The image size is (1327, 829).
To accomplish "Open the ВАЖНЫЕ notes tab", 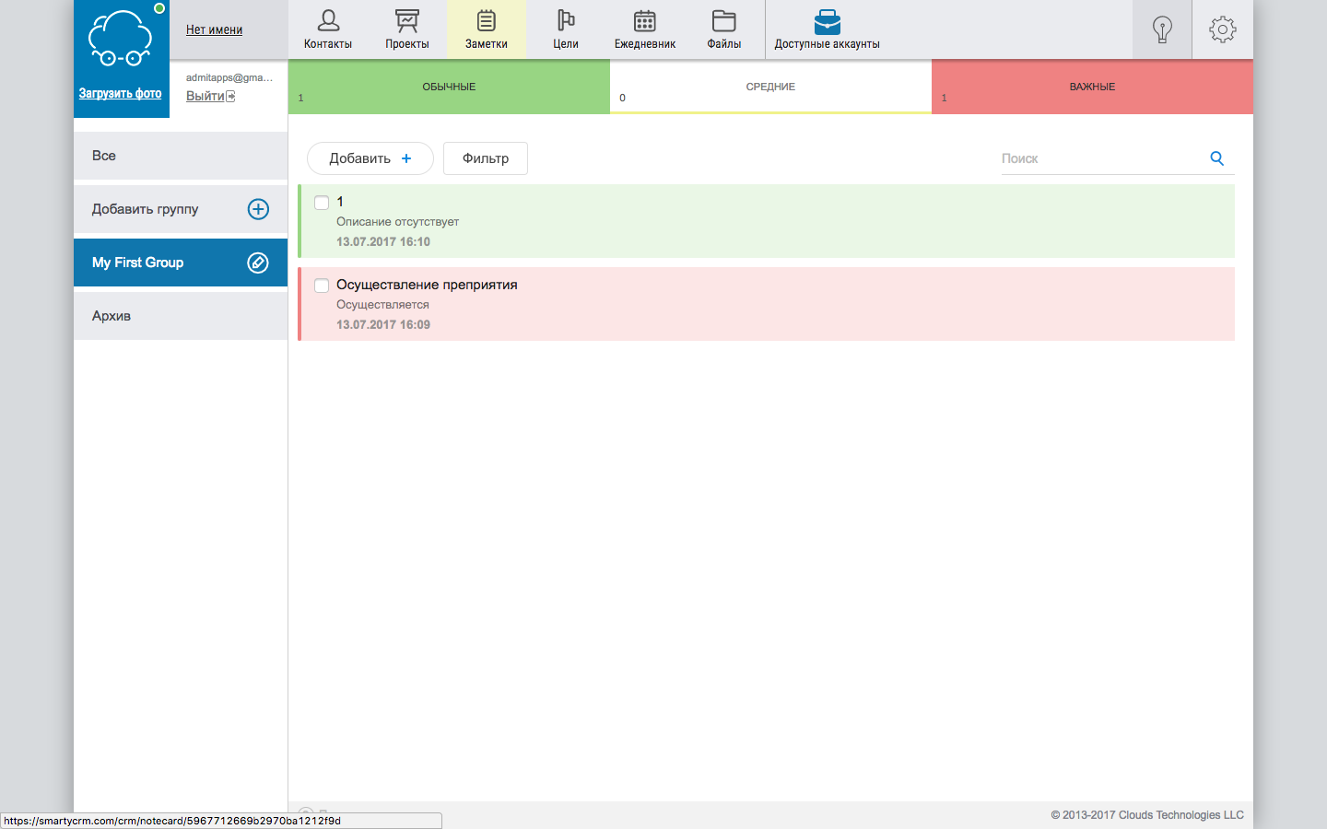I will [x=1092, y=86].
